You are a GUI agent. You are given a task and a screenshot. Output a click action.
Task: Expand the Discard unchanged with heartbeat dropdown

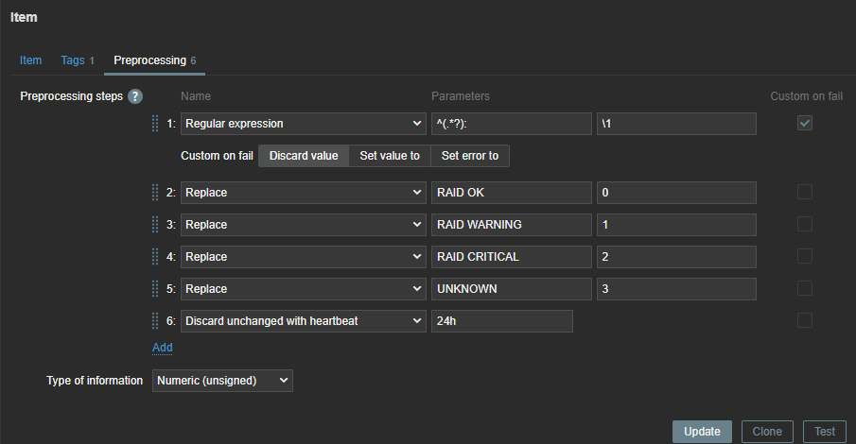303,321
